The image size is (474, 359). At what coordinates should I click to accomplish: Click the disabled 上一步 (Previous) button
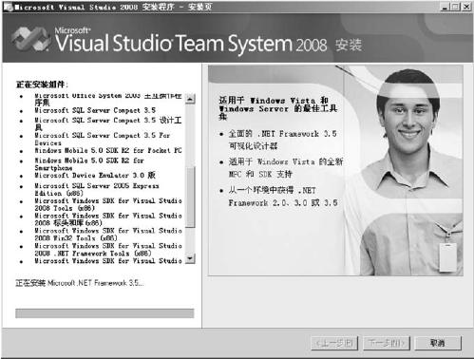(x=334, y=343)
